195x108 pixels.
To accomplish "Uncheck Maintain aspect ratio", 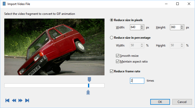I will pos(118,62).
